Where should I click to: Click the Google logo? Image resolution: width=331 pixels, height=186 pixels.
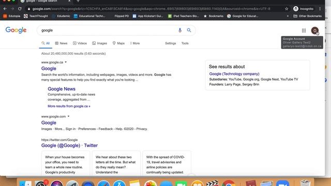[16, 30]
